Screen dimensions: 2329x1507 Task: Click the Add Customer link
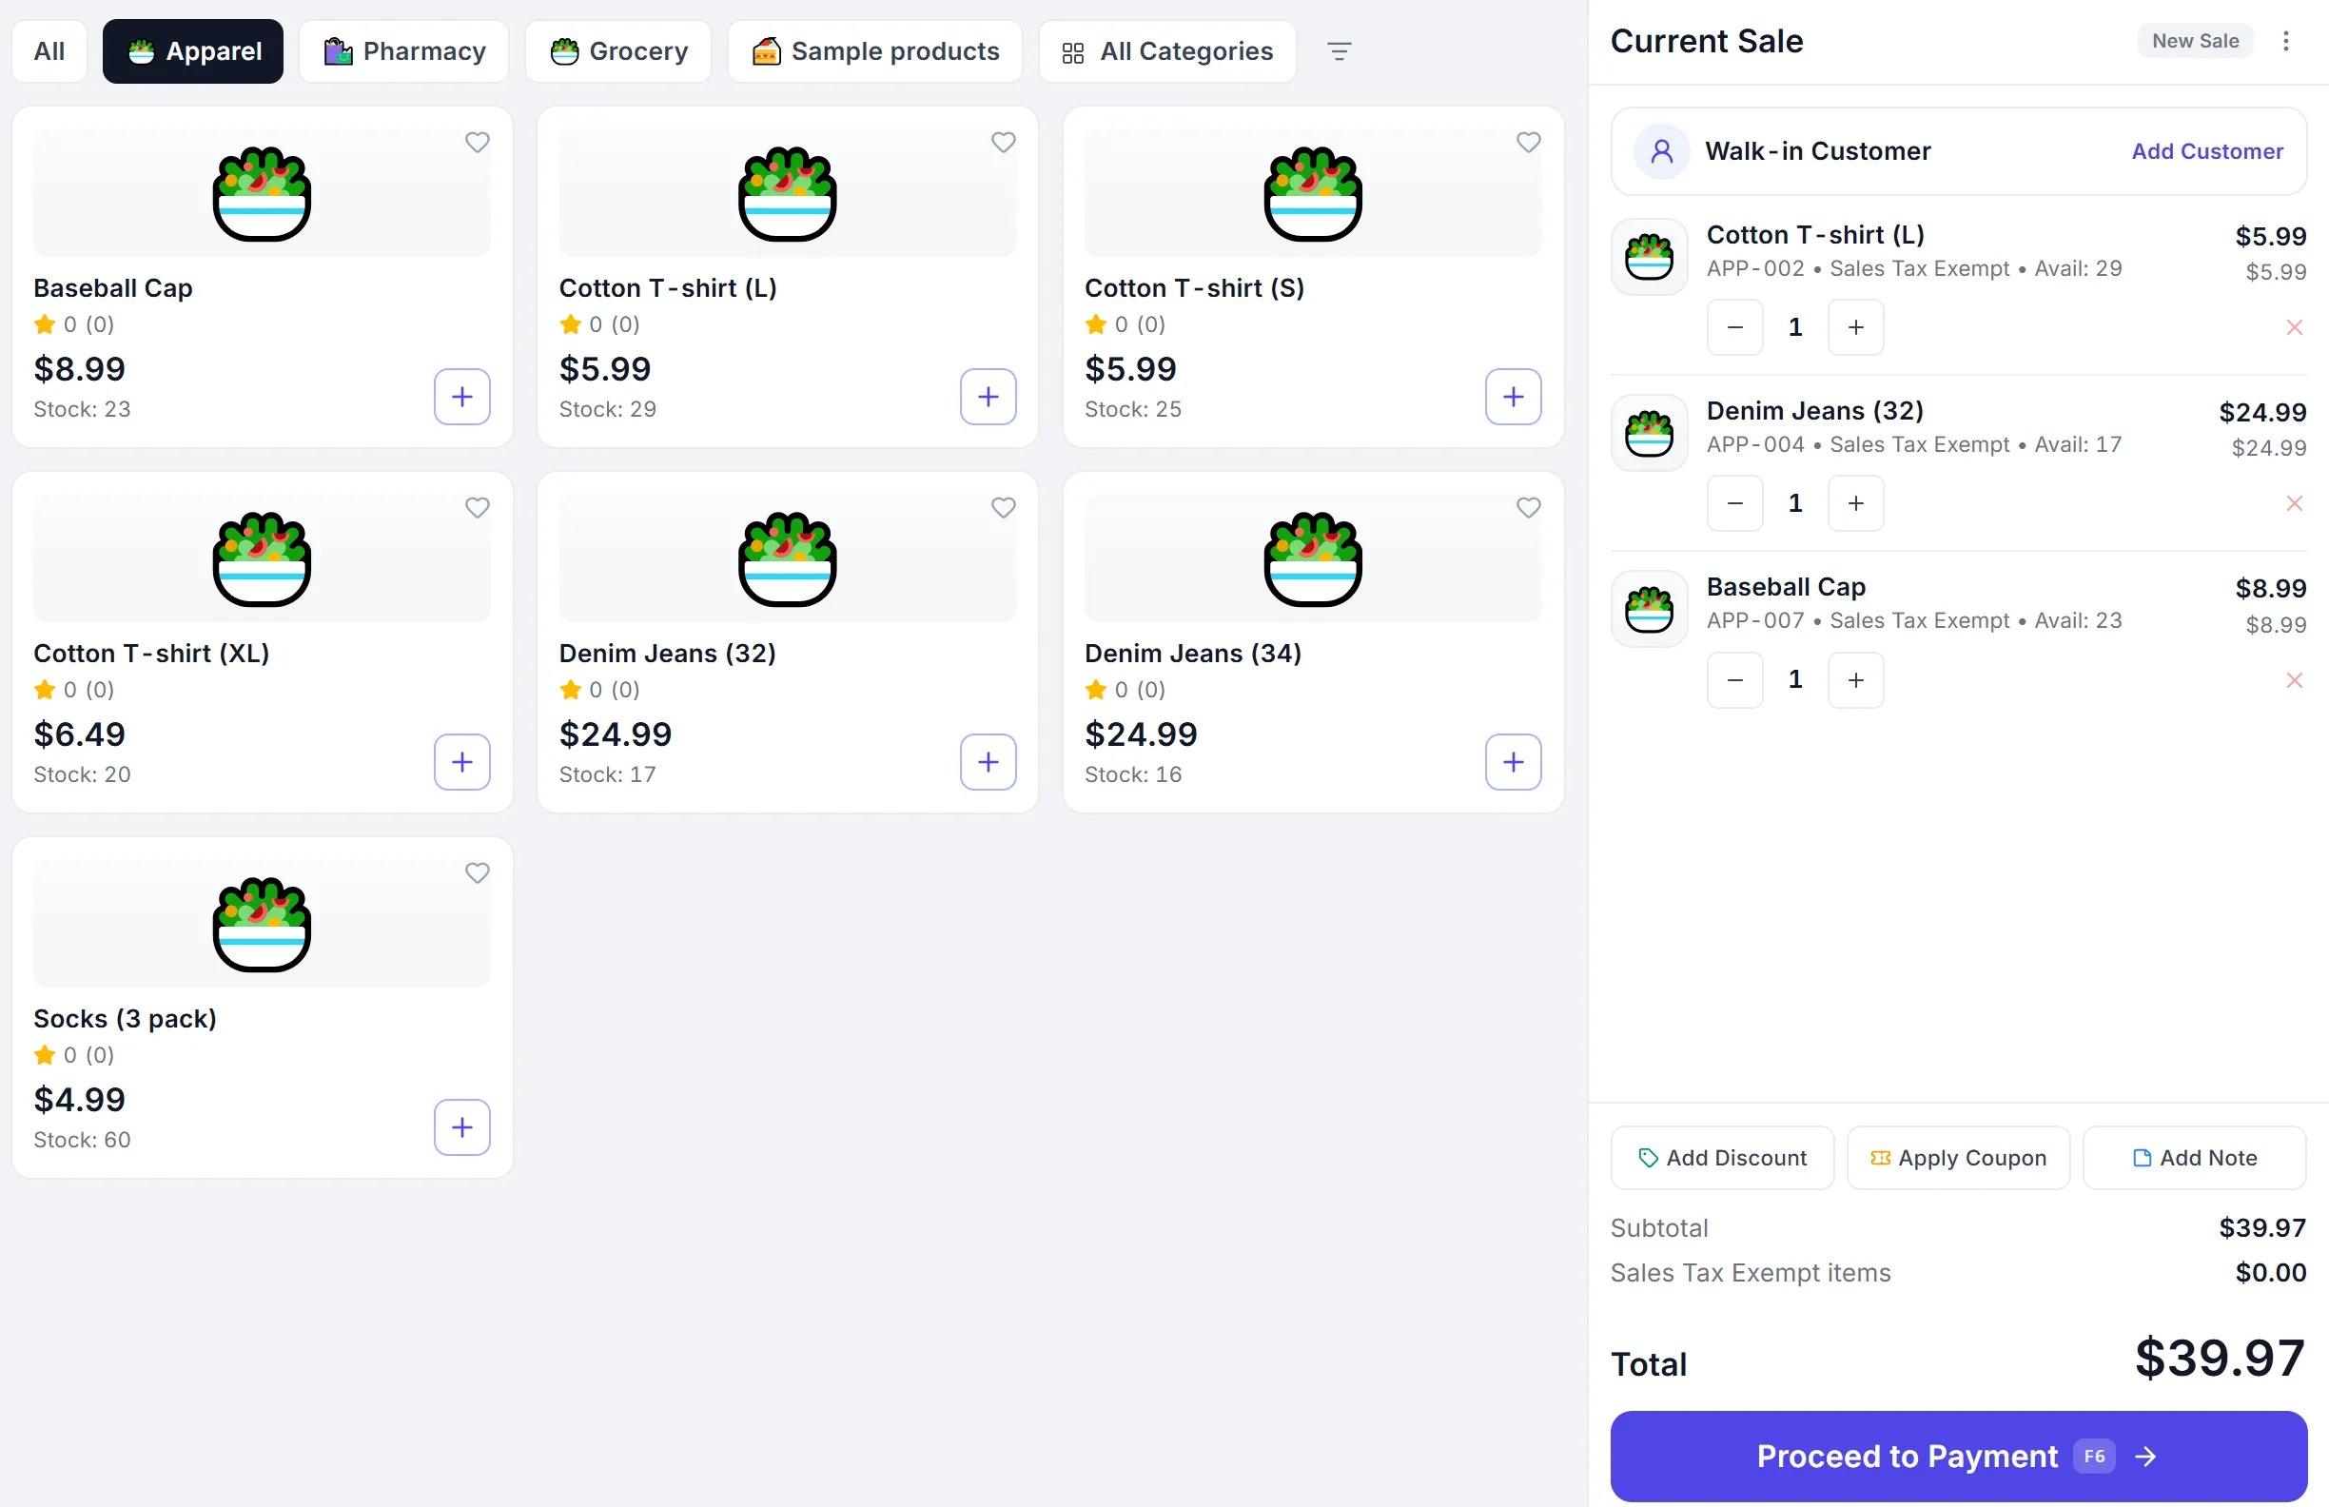(x=2206, y=150)
